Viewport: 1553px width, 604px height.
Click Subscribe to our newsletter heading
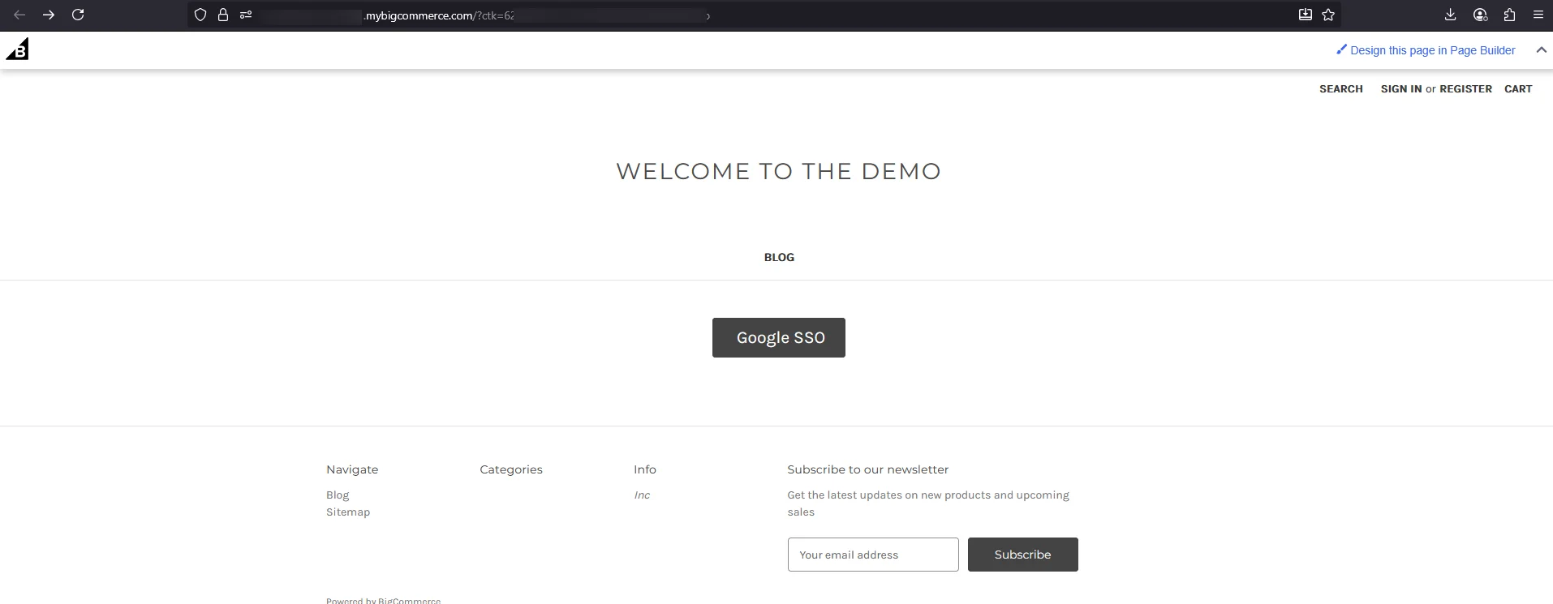coord(867,469)
